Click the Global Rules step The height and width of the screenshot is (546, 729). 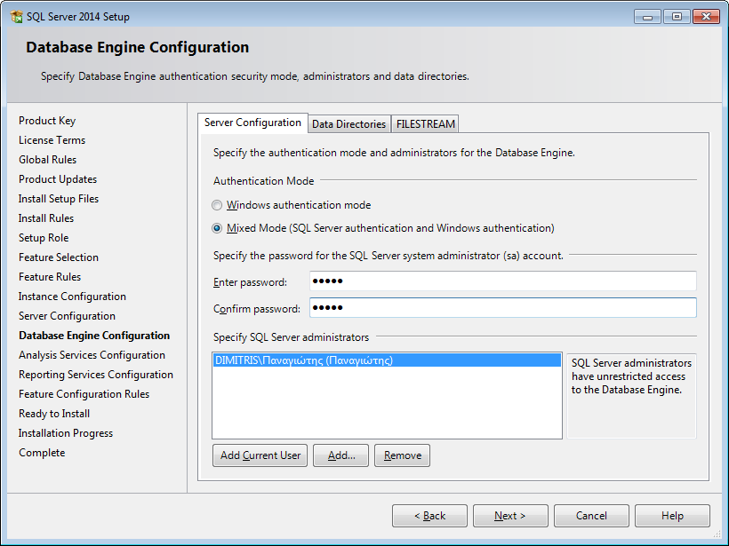(x=47, y=160)
